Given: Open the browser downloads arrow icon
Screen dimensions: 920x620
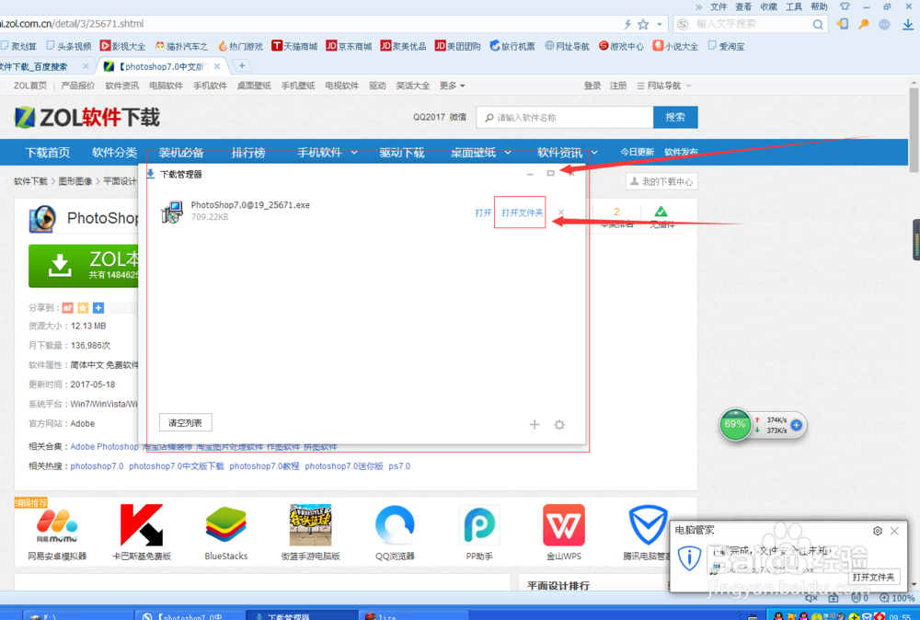Looking at the screenshot, I should 908,24.
